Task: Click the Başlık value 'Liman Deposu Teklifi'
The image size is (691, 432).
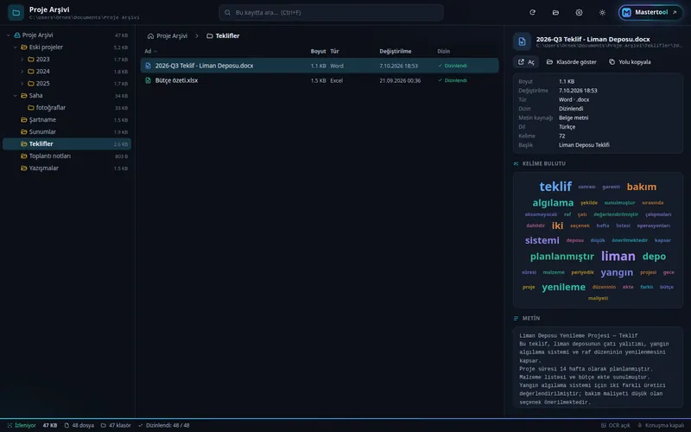Action: tap(584, 145)
